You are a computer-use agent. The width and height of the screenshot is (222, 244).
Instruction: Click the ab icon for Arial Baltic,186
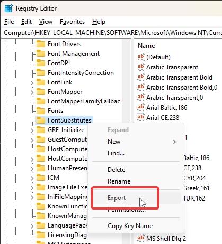click(141, 107)
